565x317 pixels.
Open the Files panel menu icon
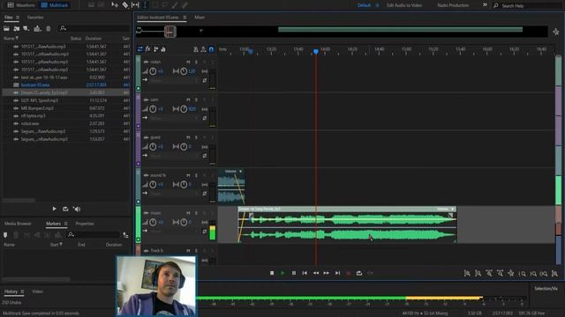click(18, 18)
